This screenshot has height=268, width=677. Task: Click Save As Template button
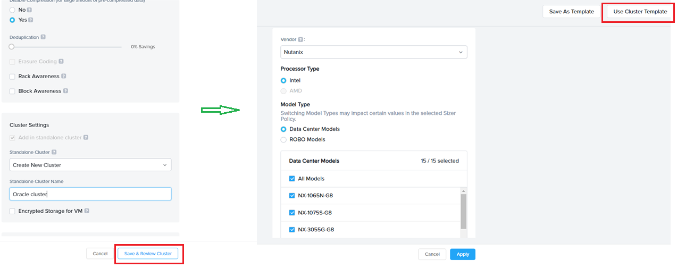pos(572,12)
